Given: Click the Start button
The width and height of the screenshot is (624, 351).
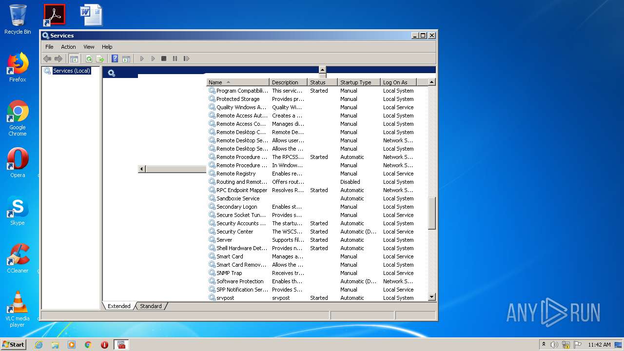Looking at the screenshot, I should [x=13, y=344].
